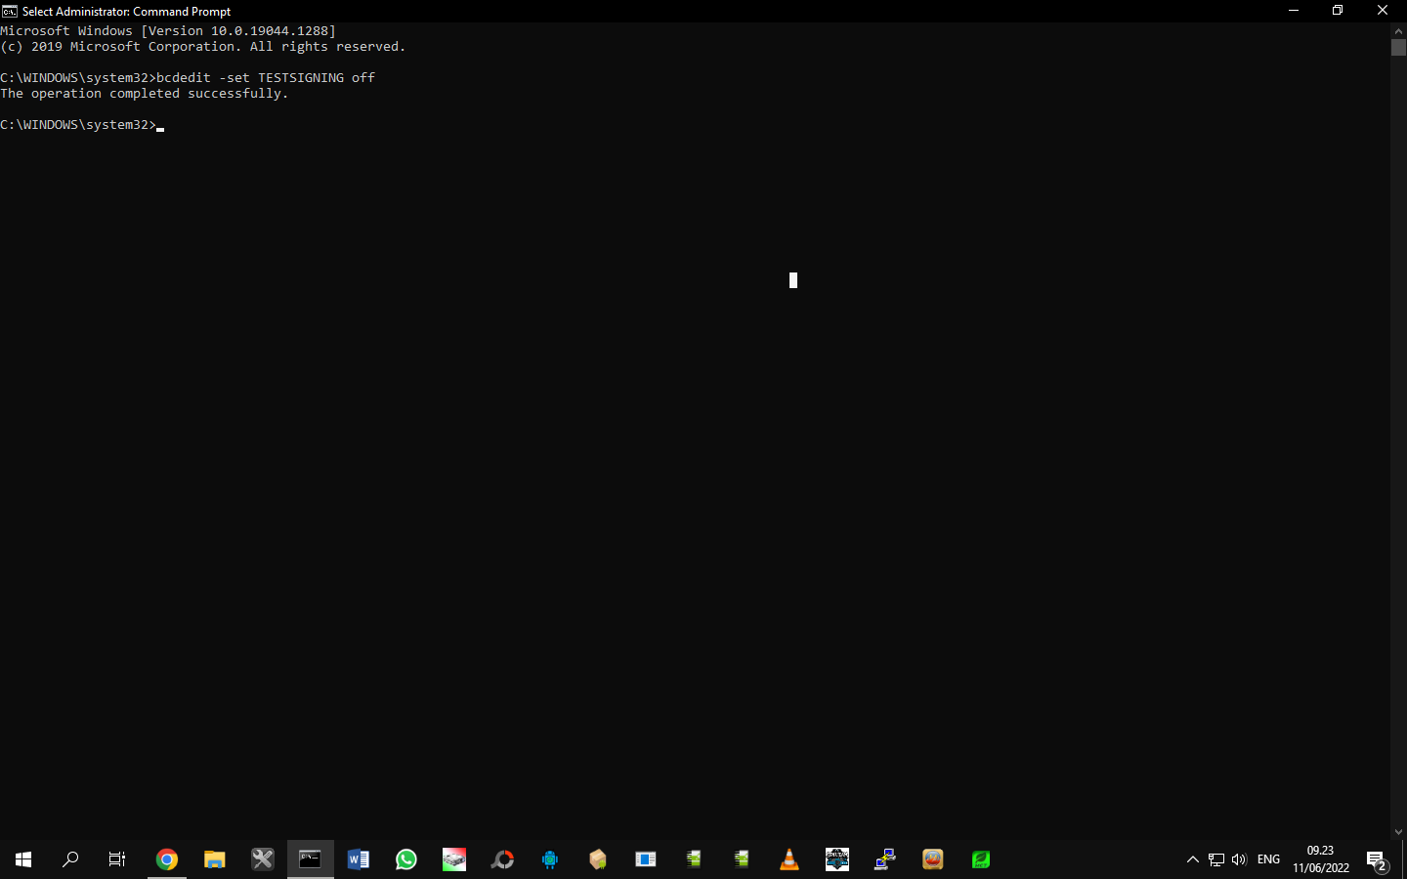Click 'The operation completed successfully.' line
Image resolution: width=1407 pixels, height=879 pixels.
point(145,94)
